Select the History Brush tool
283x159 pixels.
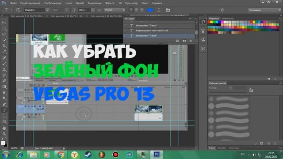[4, 75]
